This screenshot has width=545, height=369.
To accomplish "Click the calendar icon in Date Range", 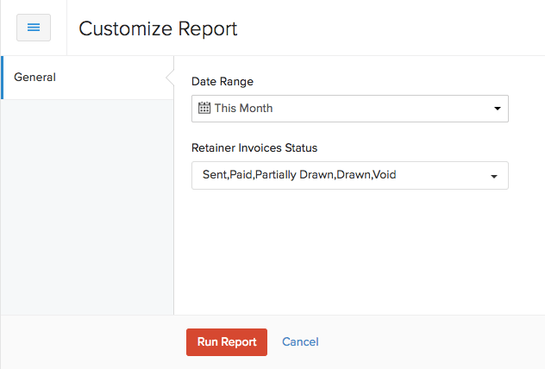I will pyautogui.click(x=204, y=109).
